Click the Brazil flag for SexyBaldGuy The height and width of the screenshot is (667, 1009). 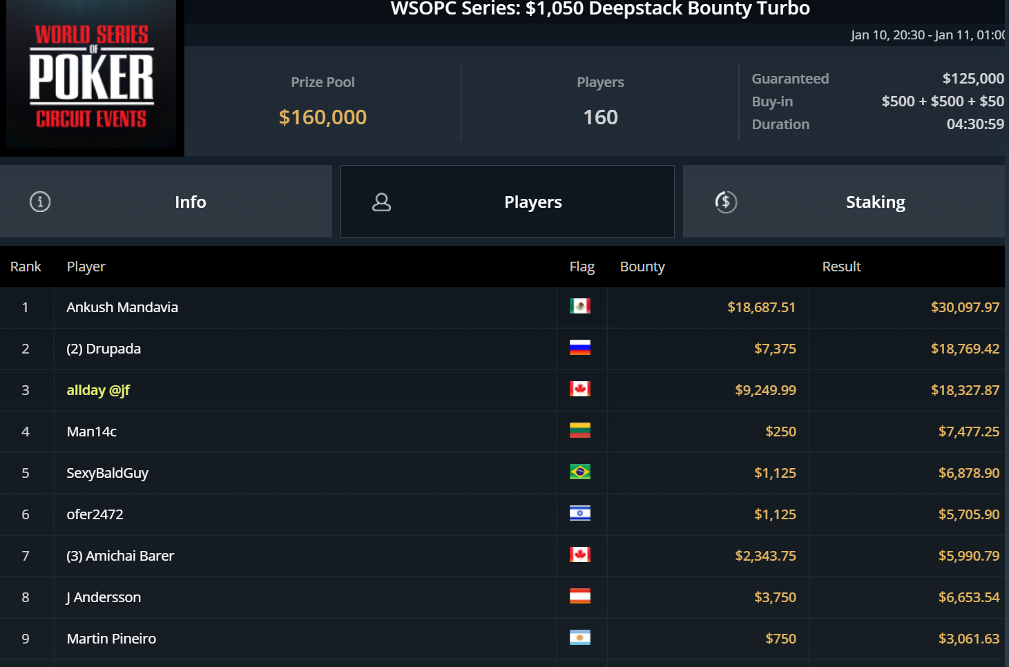[580, 472]
